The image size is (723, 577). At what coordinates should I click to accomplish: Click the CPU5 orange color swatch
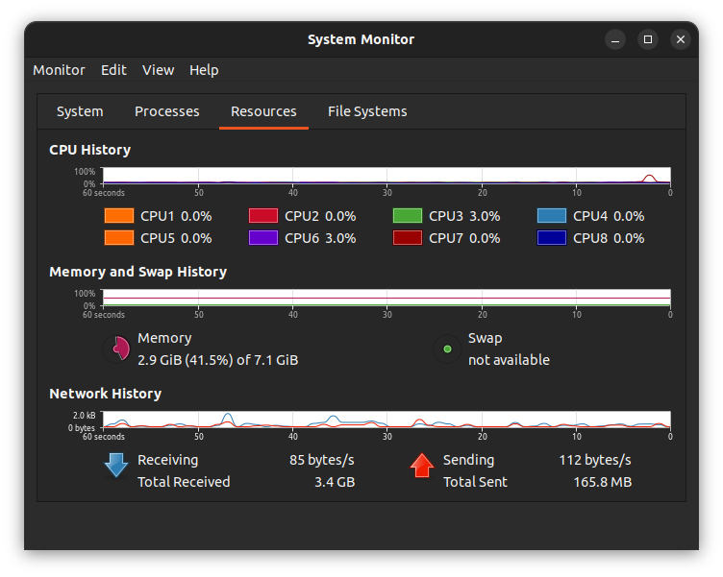[x=118, y=238]
